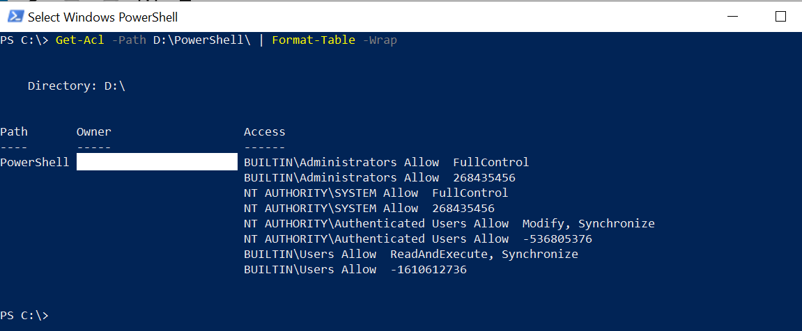Click the Owner column header
Viewport: 802px width, 331px height.
(93, 132)
